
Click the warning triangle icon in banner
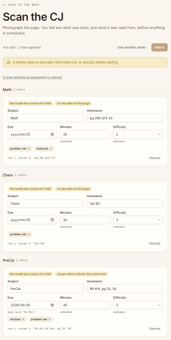[8, 62]
